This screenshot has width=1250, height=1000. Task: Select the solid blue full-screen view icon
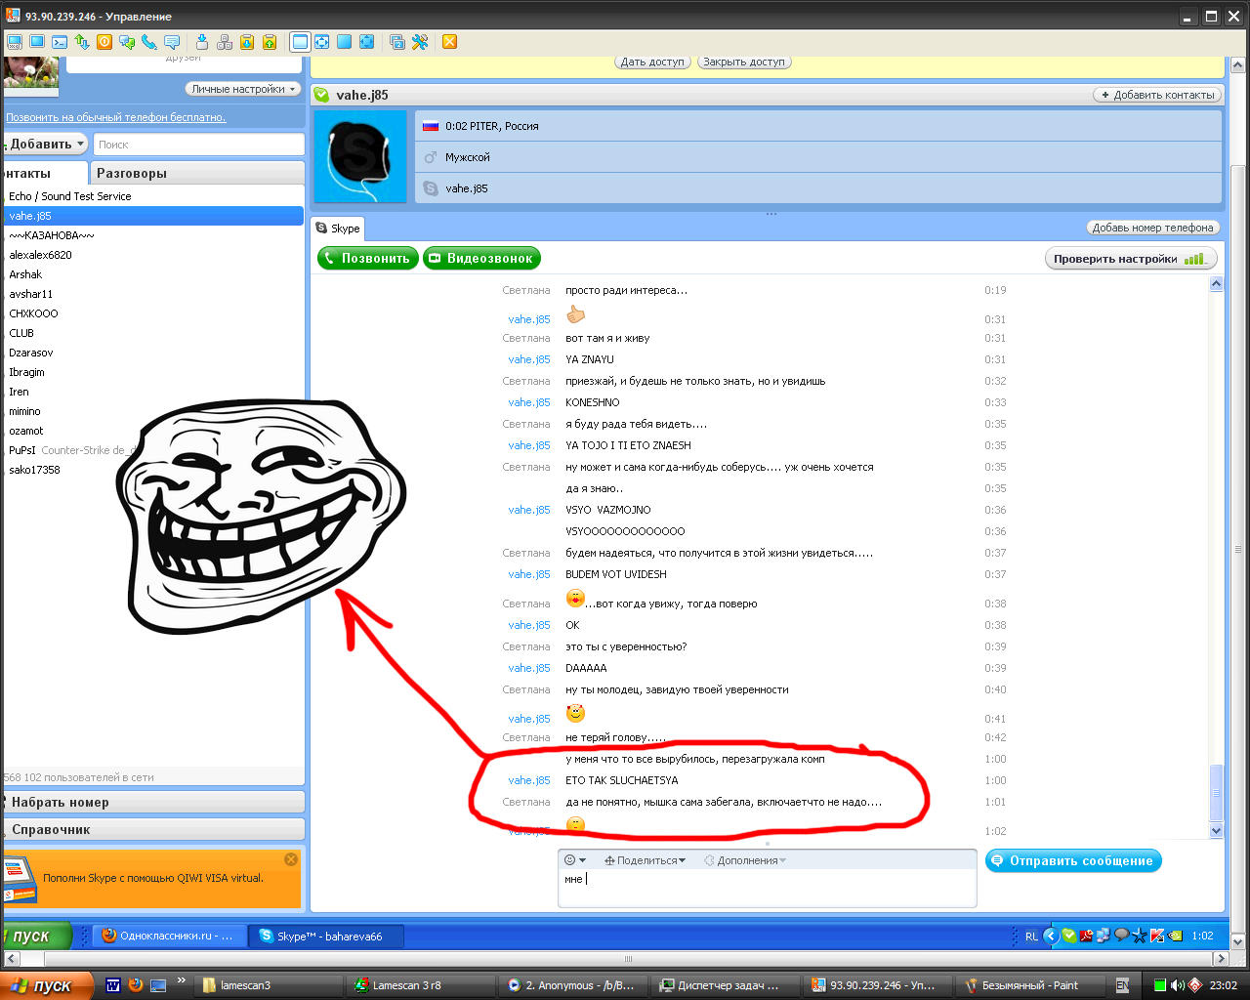345,42
